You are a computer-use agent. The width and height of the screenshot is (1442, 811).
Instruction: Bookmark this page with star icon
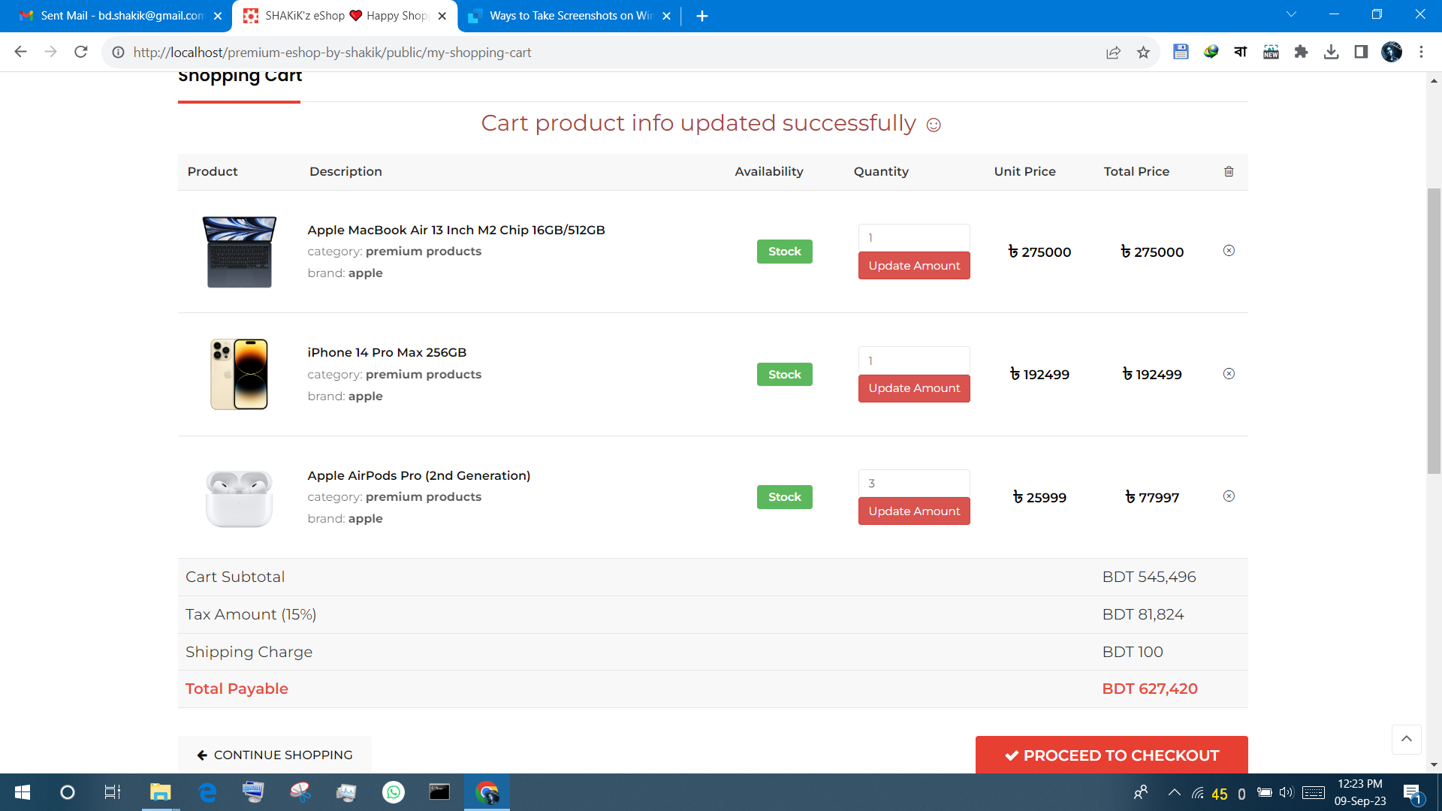click(1143, 53)
